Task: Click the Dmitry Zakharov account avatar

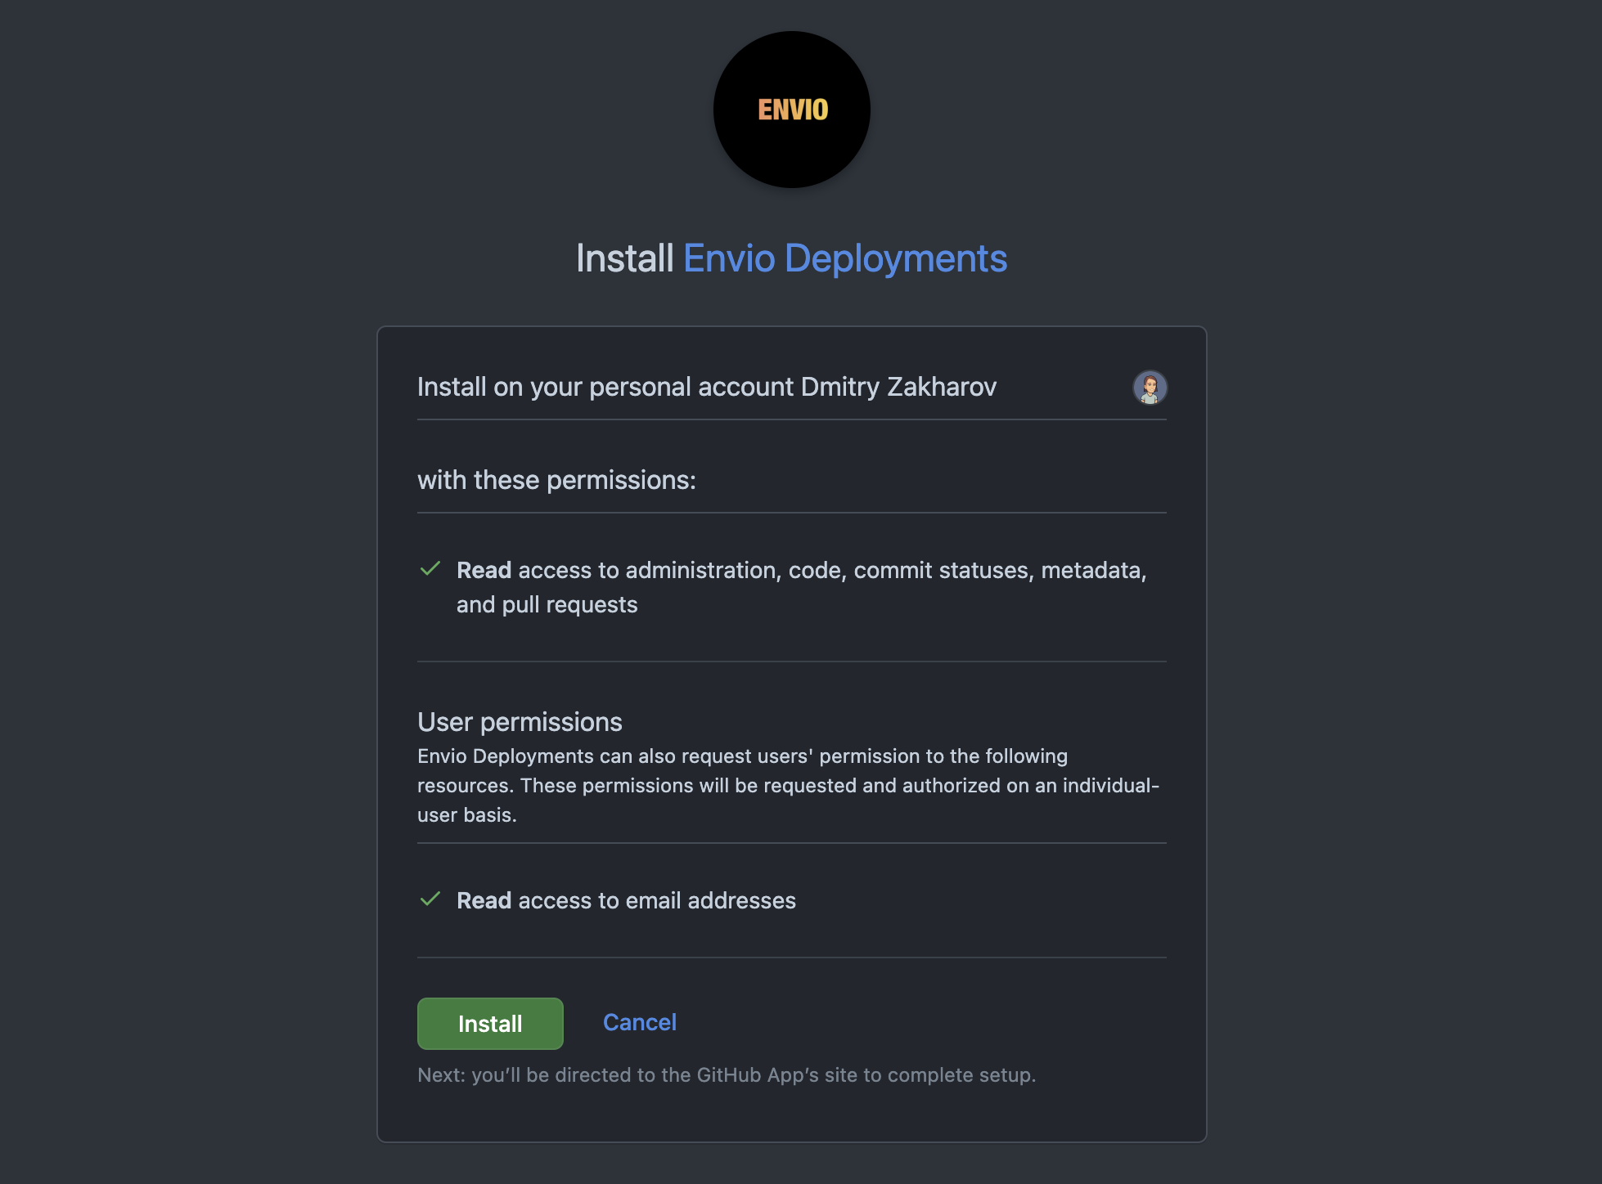Action: [x=1149, y=387]
